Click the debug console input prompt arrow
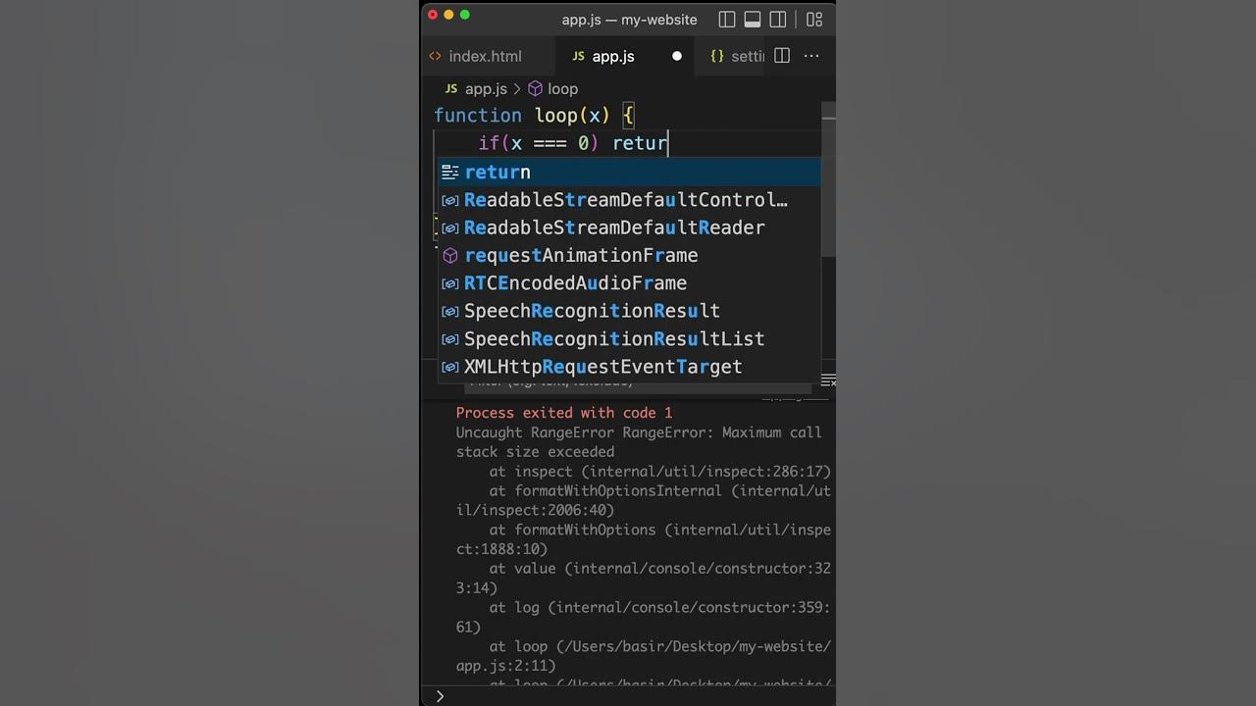 440,695
